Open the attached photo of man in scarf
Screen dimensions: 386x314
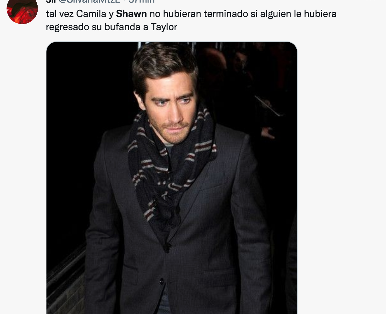[172, 178]
